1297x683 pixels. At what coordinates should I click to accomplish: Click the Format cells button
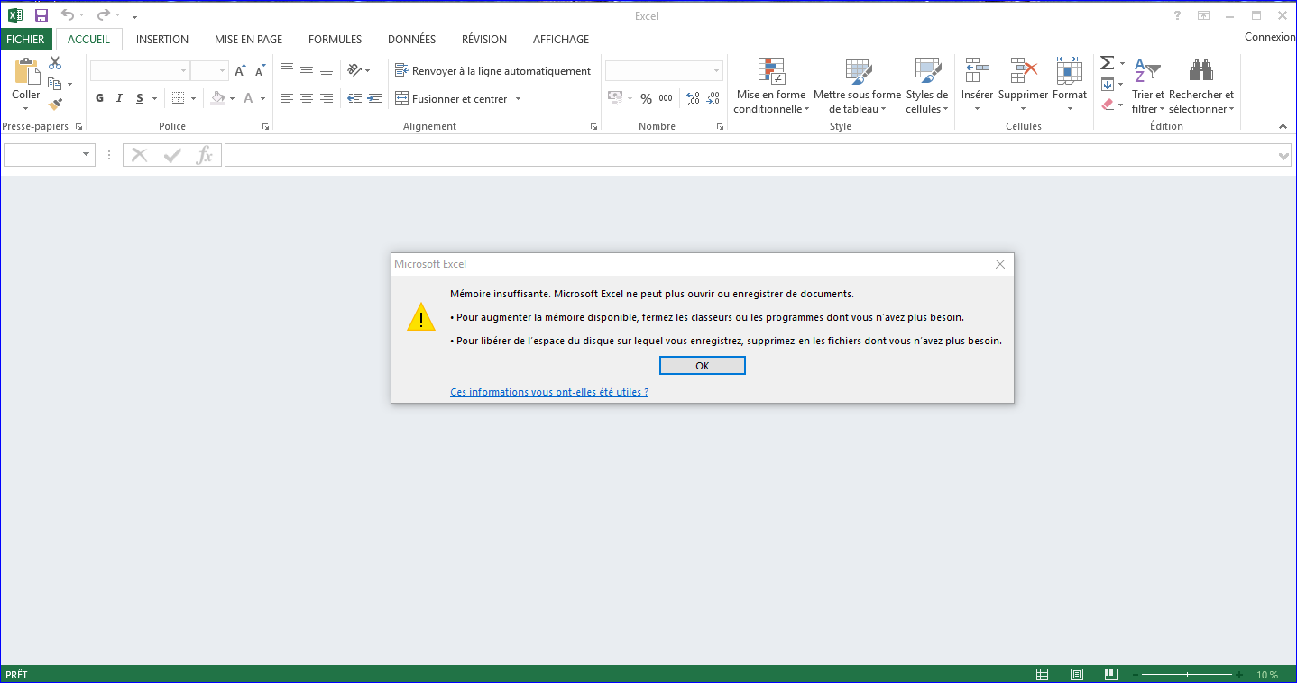1070,86
